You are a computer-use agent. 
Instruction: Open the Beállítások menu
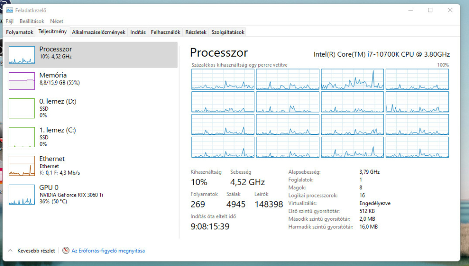point(32,21)
